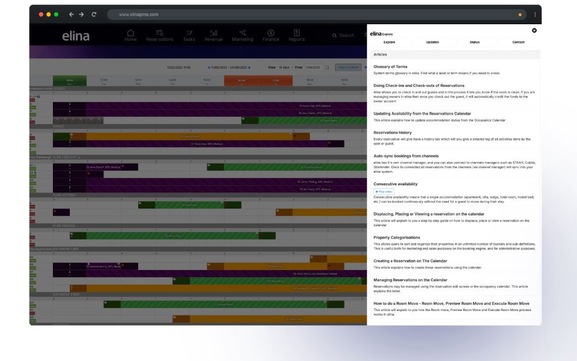
Task: Play the Consecutive availability video
Action: (x=384, y=191)
